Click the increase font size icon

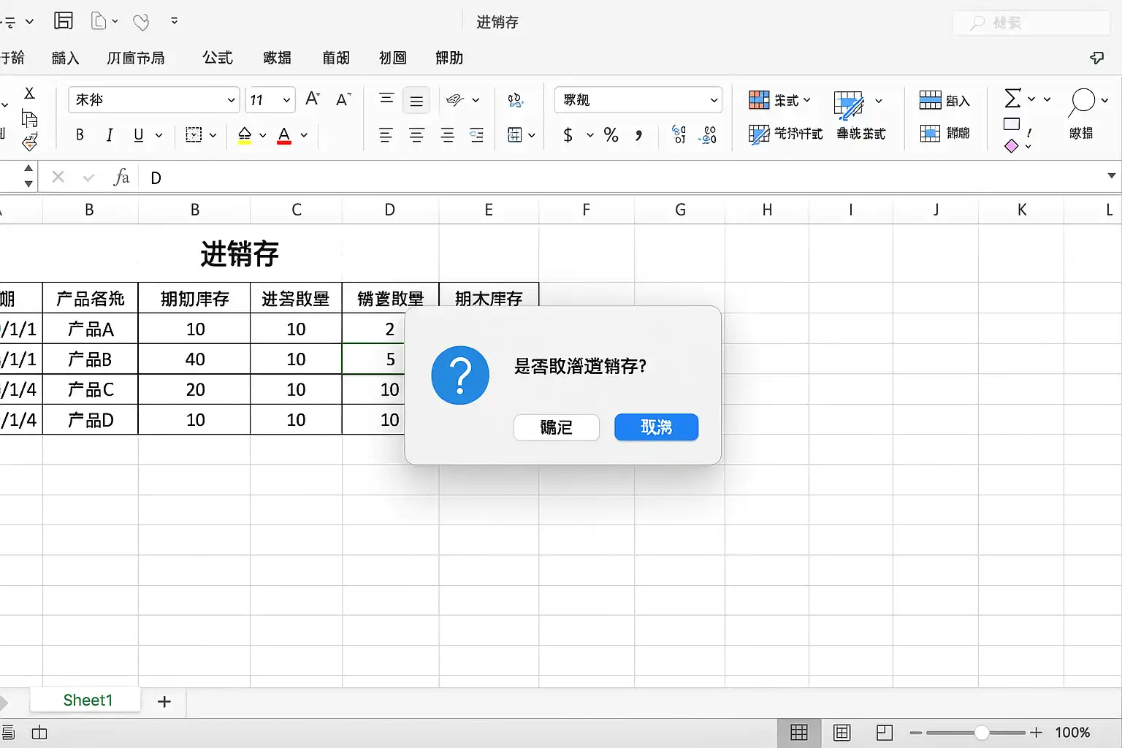point(313,99)
